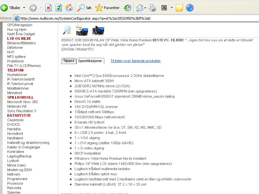Select SPILLKONSOLL heading
Viewport: 259px width, 194px height.
click(x=20, y=97)
